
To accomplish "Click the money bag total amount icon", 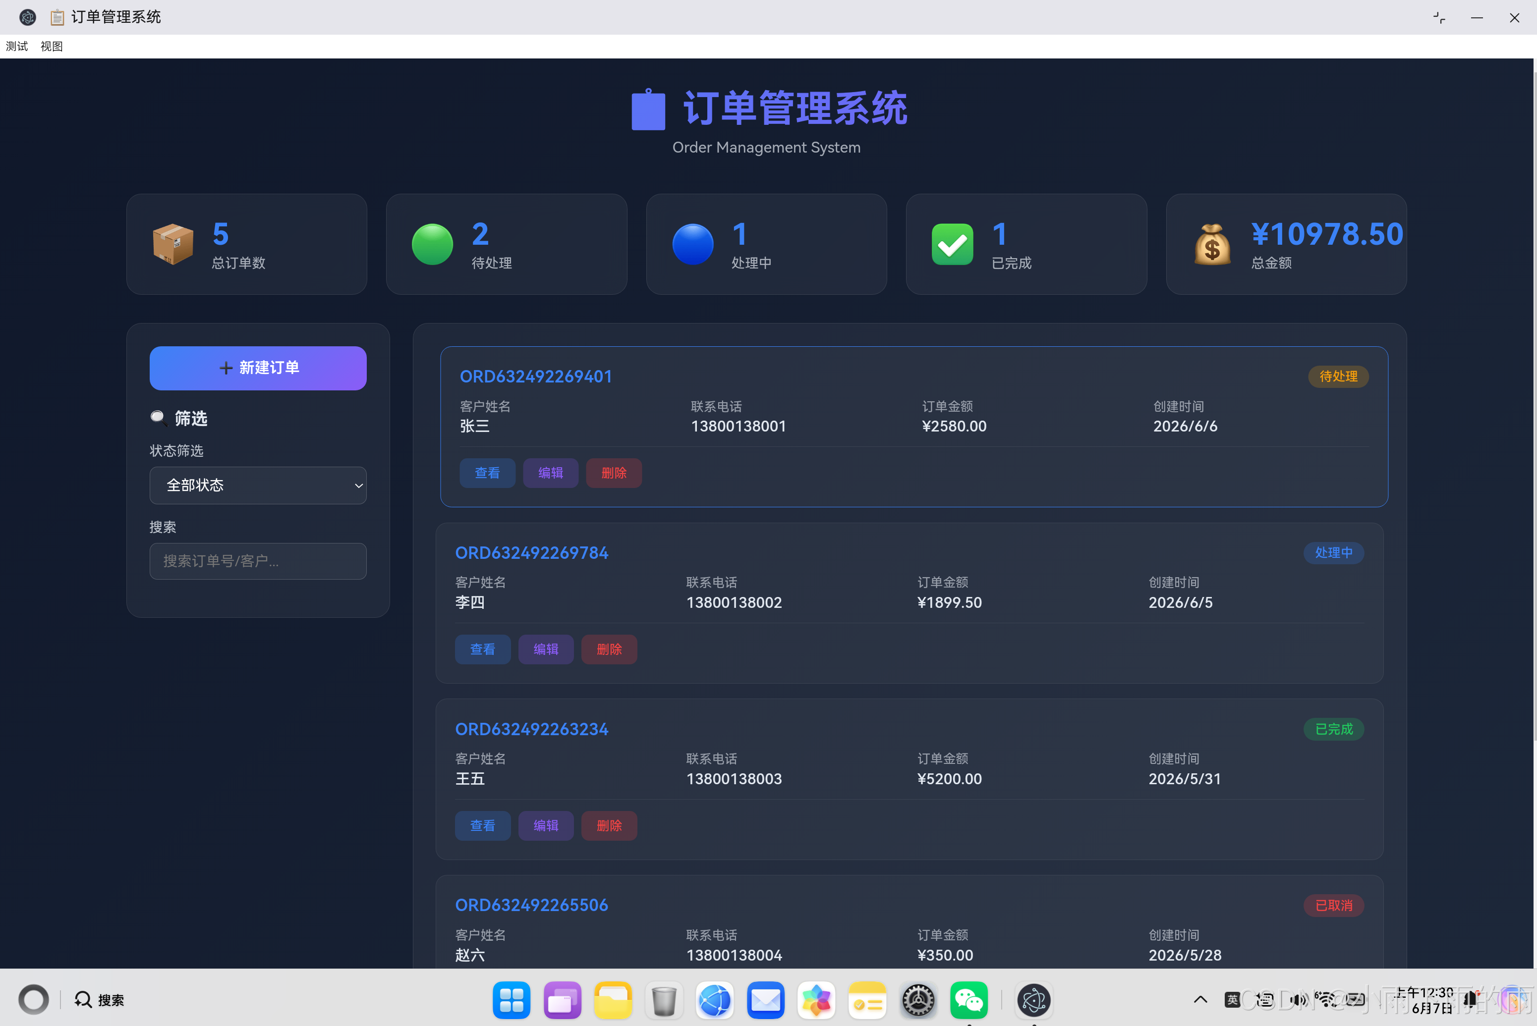I will coord(1212,244).
